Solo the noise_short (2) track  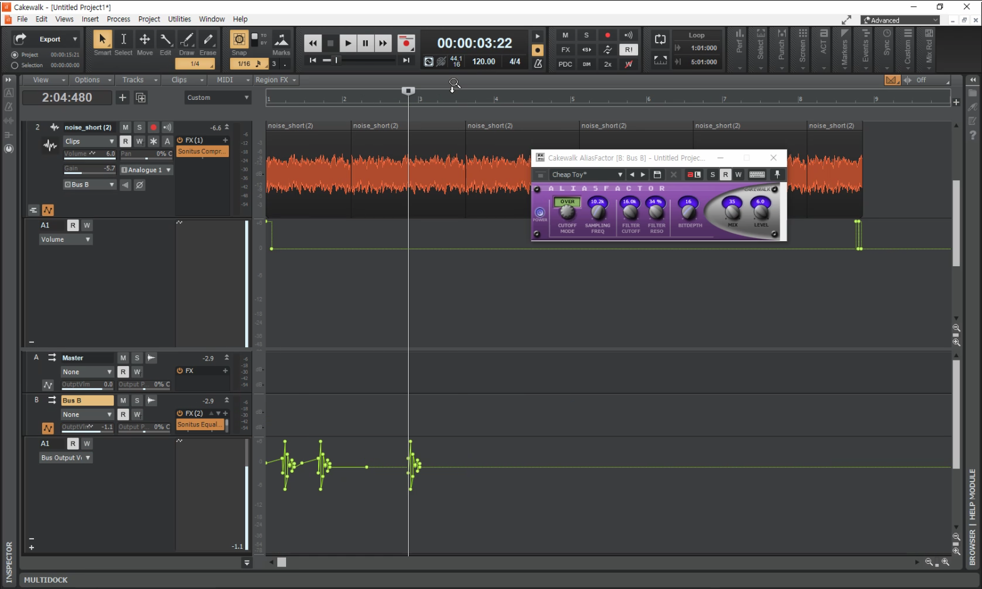click(x=140, y=127)
